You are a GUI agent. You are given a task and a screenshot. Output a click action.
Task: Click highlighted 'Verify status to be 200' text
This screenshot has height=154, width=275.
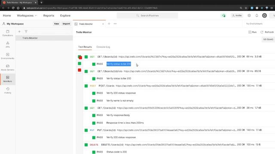[119, 64]
